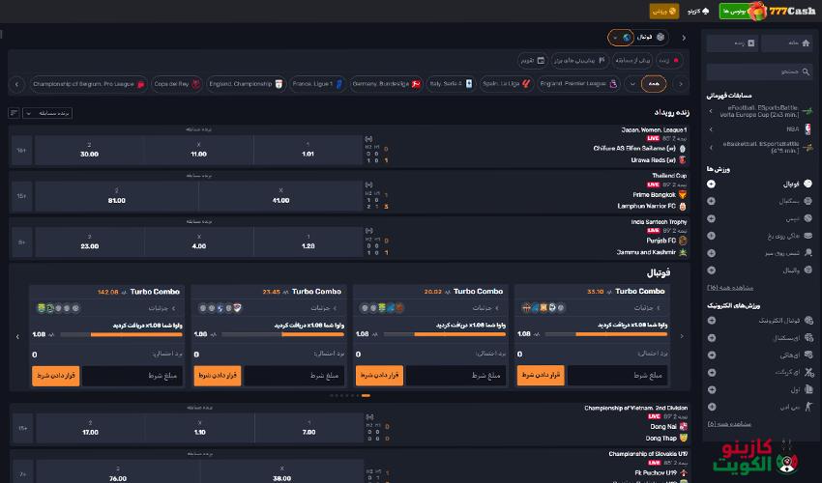This screenshot has height=483, width=822.
Task: Click the list view icon left of market dropdown
Action: point(14,113)
